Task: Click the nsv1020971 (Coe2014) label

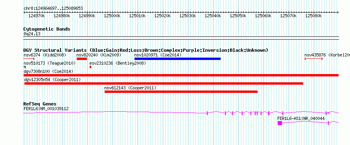Action: tap(158, 55)
